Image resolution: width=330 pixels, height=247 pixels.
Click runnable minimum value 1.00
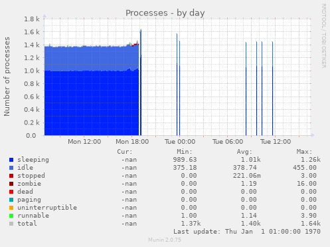[x=189, y=216]
